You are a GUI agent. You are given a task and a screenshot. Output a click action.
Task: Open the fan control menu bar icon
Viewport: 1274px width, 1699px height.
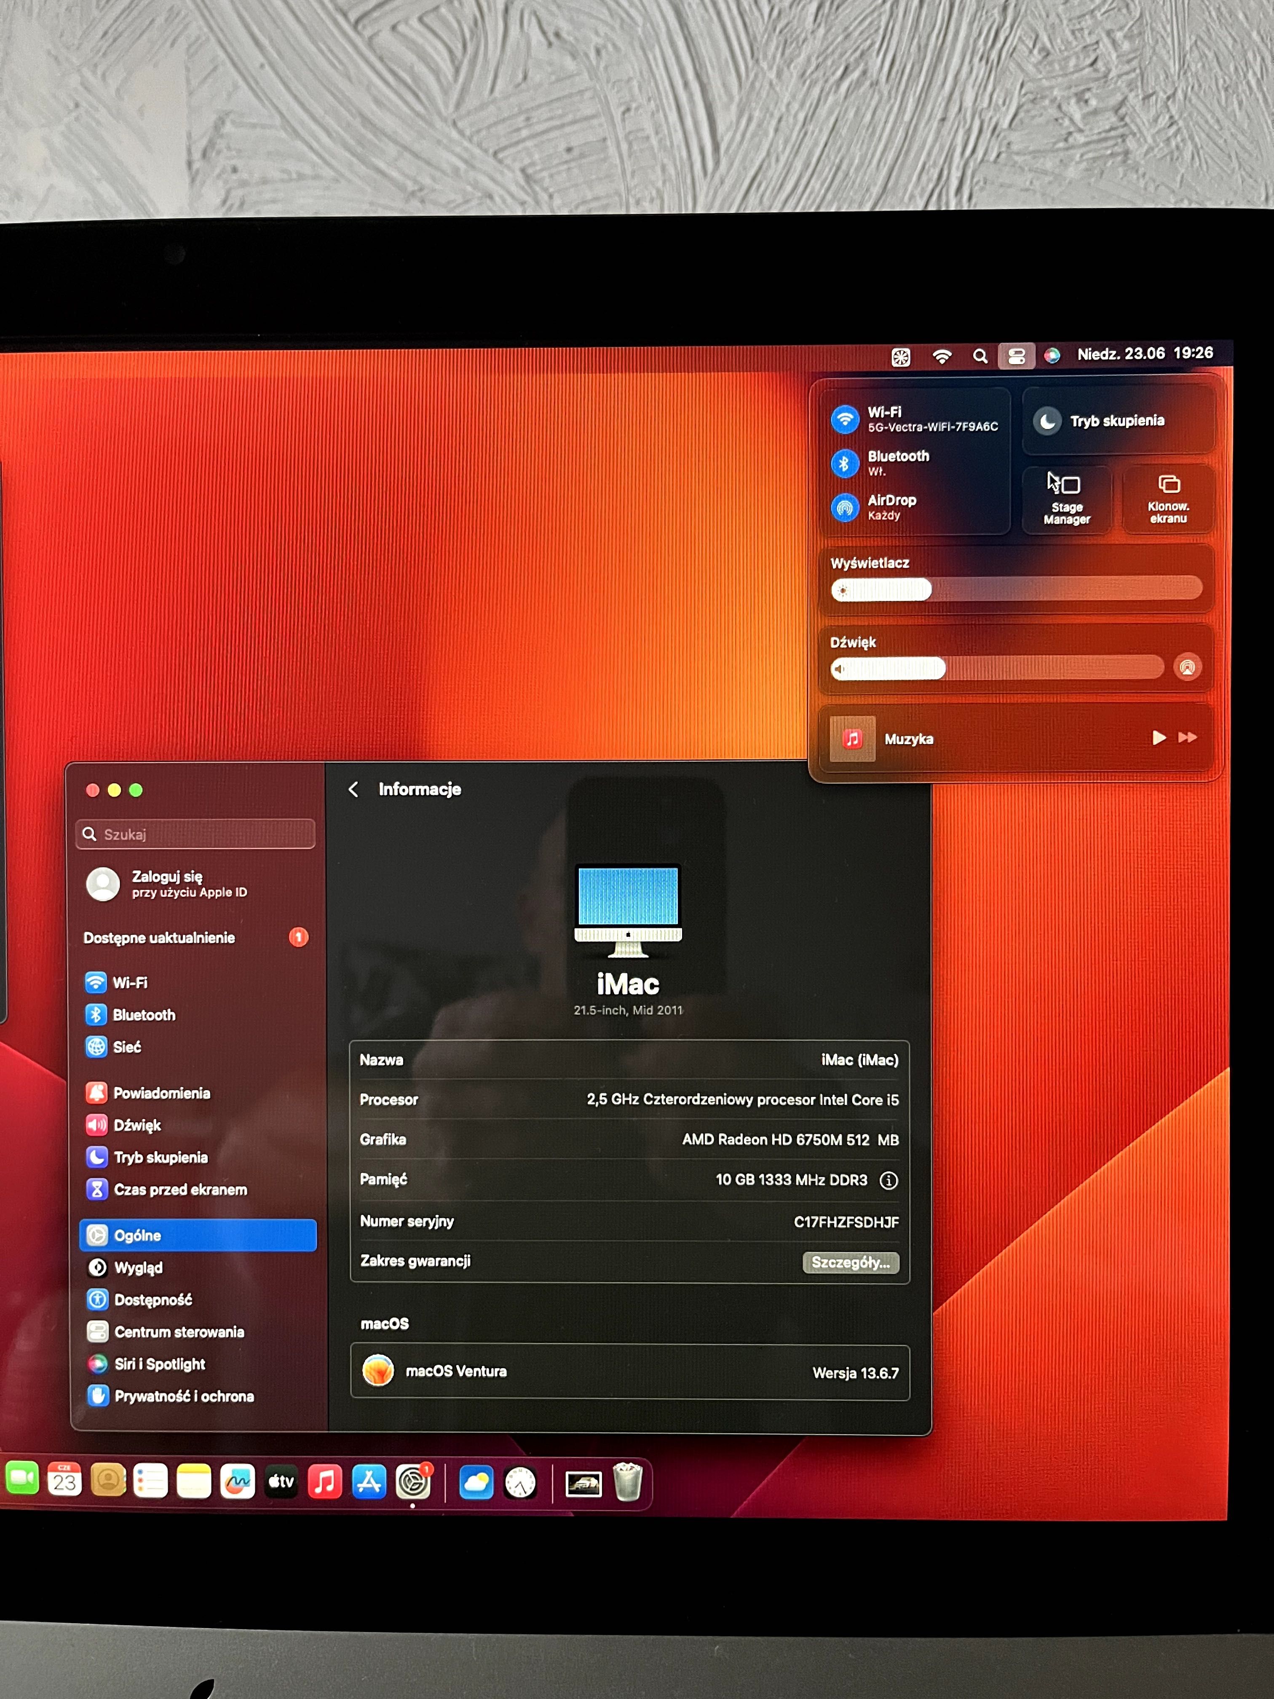click(x=900, y=356)
